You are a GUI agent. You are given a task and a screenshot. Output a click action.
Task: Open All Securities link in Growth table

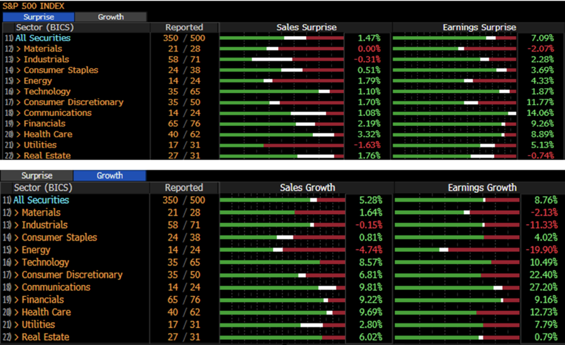(x=41, y=200)
